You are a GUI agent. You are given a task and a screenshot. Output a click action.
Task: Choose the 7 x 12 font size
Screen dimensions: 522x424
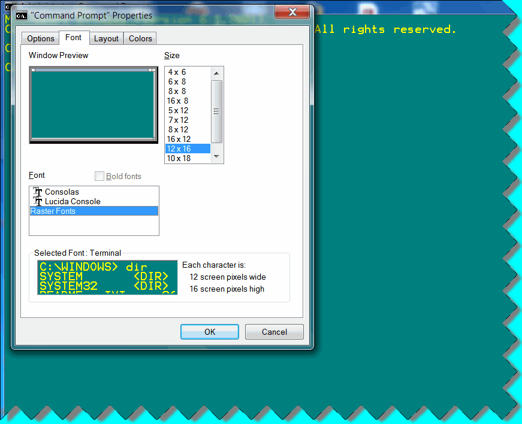188,120
